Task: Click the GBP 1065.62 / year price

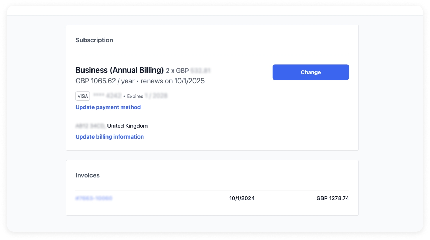Action: pos(105,81)
